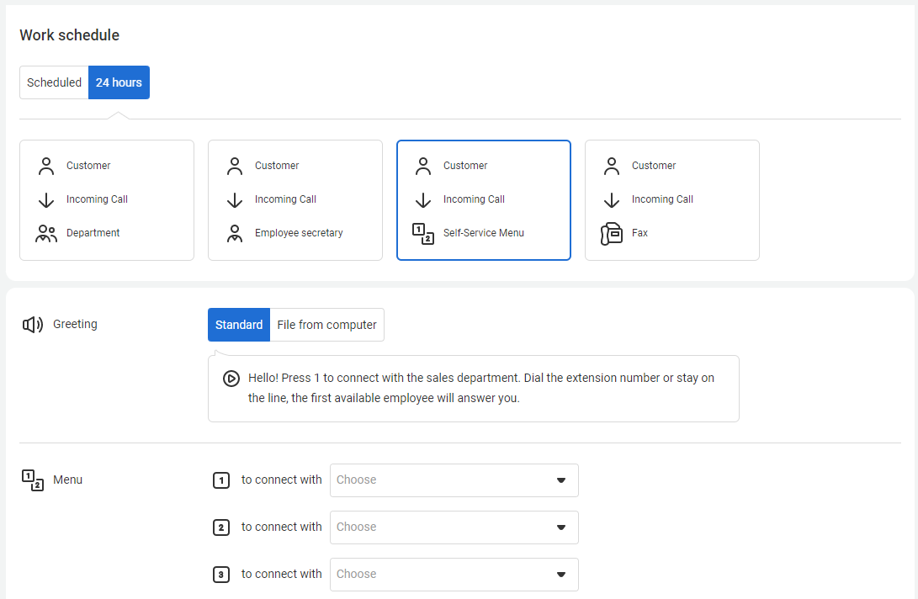918x599 pixels.
Task: Click the Fax machine icon
Action: [612, 233]
